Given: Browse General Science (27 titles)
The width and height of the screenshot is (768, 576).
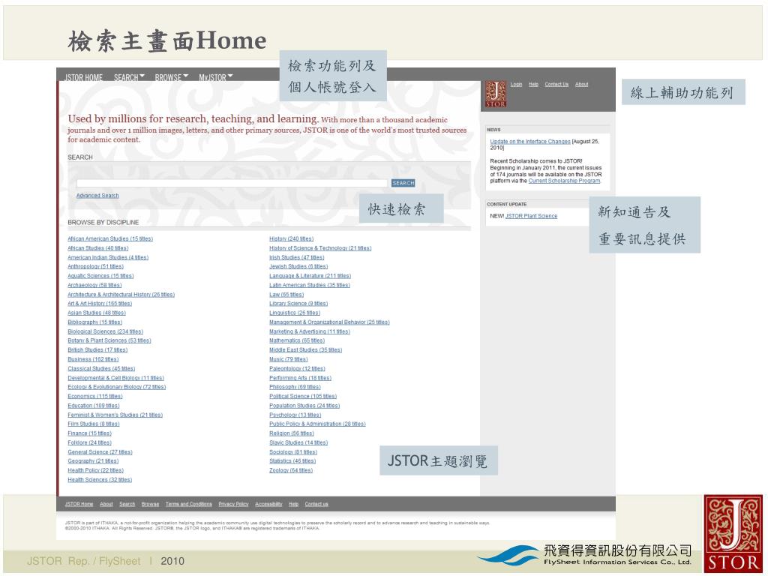Looking at the screenshot, I should click(100, 452).
